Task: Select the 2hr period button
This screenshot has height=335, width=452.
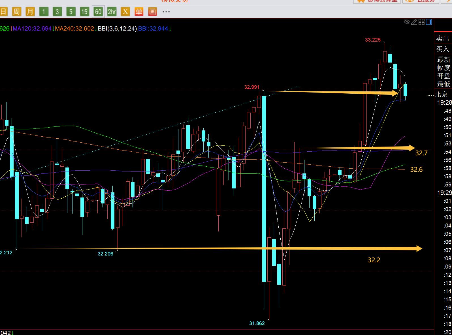Action: click(112, 12)
